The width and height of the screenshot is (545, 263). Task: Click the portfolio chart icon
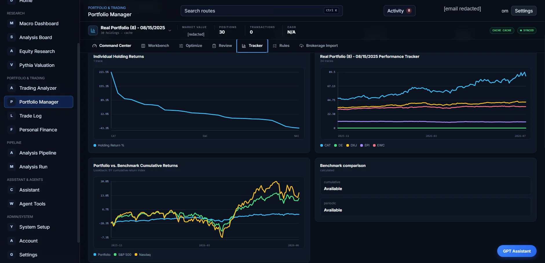click(x=93, y=30)
